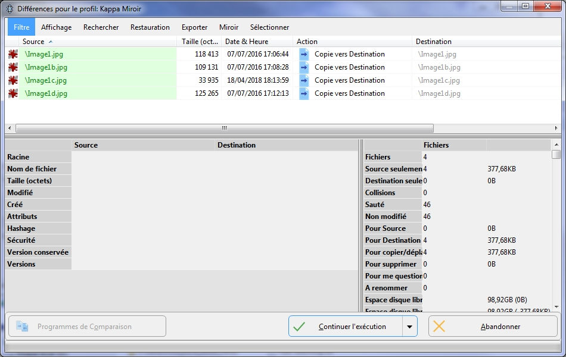This screenshot has height=357, width=566.
Task: Click Continuer l'exécution button
Action: (x=345, y=326)
